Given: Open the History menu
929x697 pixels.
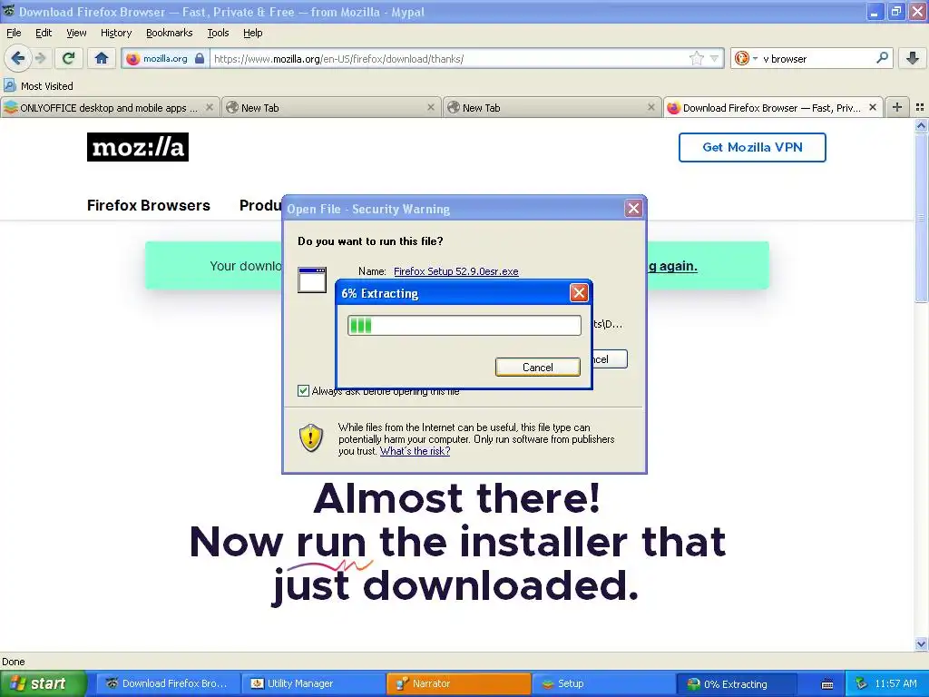Looking at the screenshot, I should pyautogui.click(x=115, y=33).
